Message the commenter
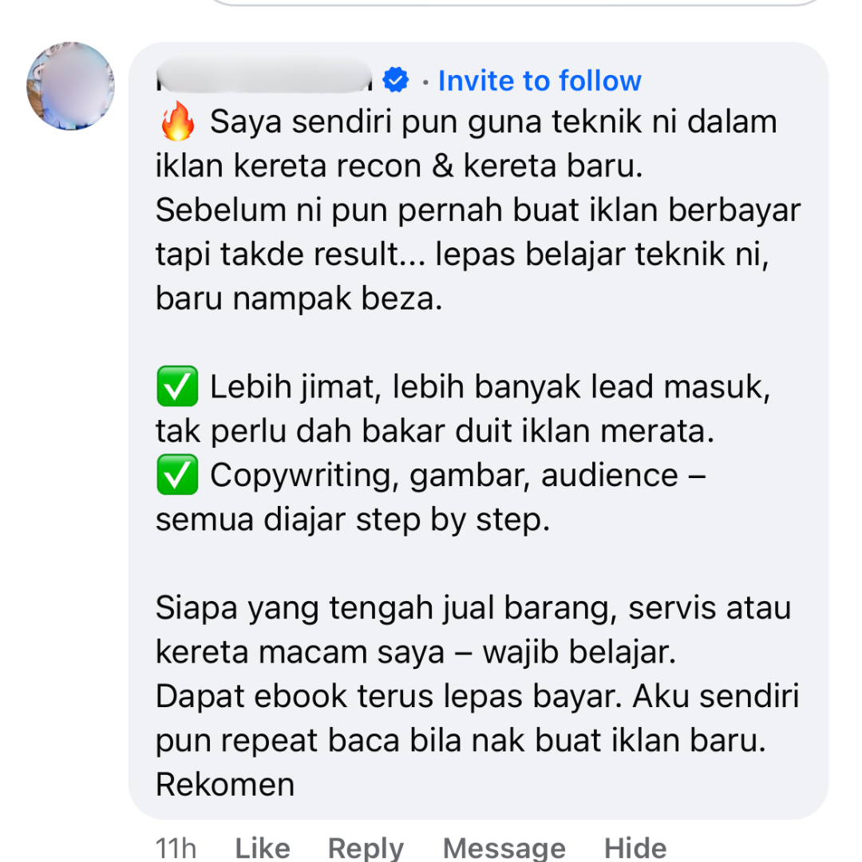Viewport: 862px width, 862px height. 504,848
